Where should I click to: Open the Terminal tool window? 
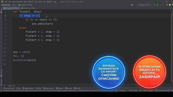[x=69, y=88]
